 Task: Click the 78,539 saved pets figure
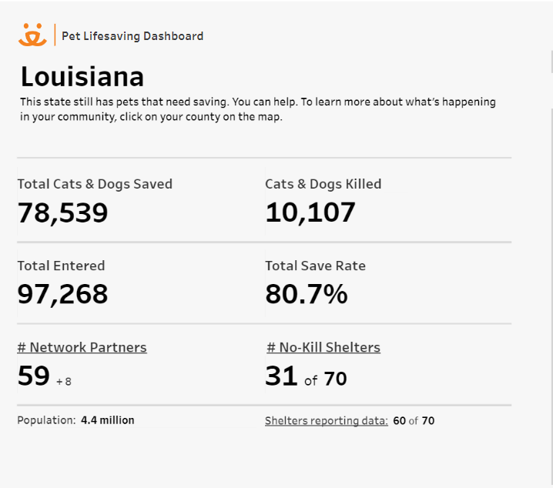click(x=63, y=212)
